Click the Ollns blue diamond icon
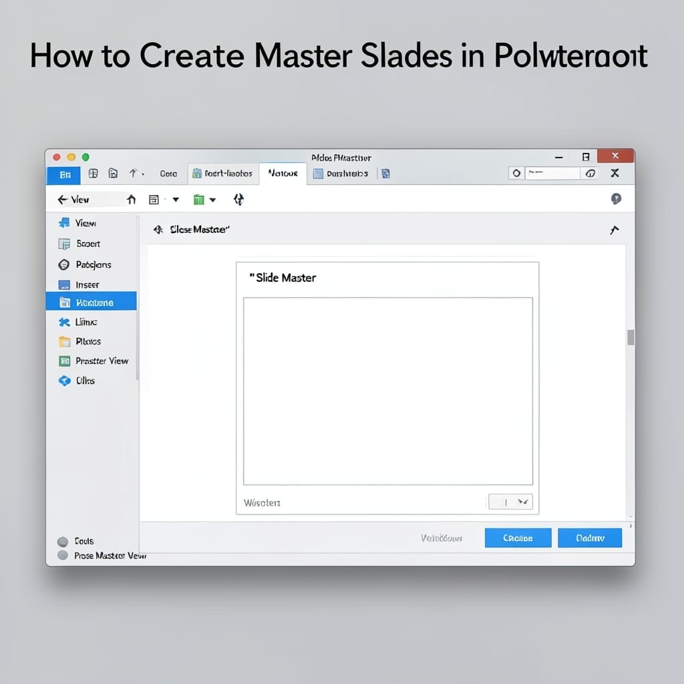The image size is (684, 684). click(65, 381)
